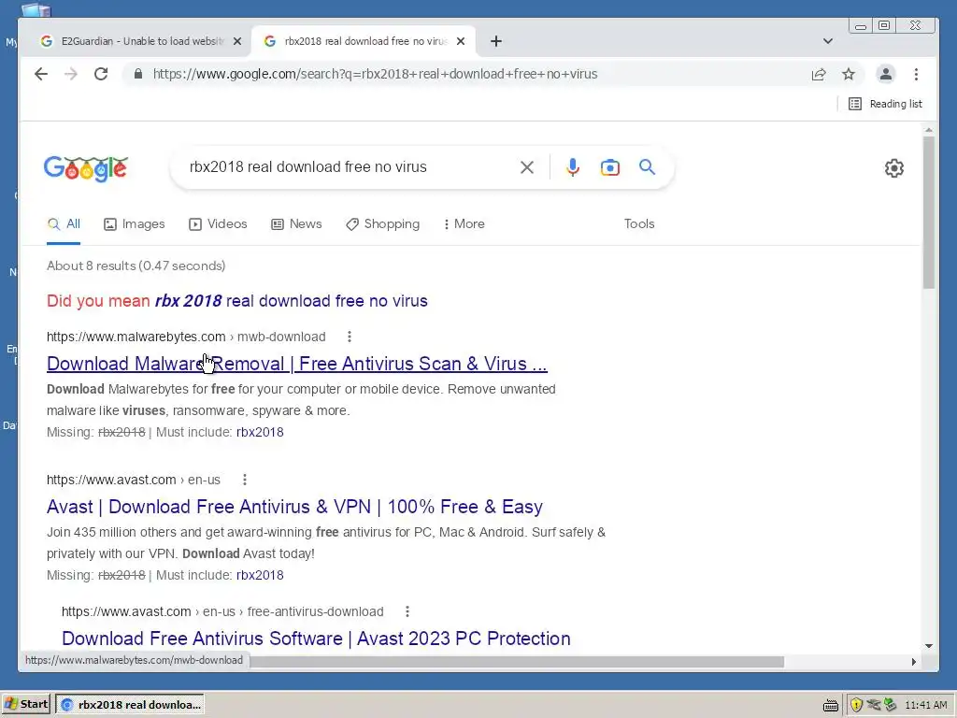This screenshot has width=957, height=718.
Task: Select the Chrome taskbar button
Action: click(130, 705)
